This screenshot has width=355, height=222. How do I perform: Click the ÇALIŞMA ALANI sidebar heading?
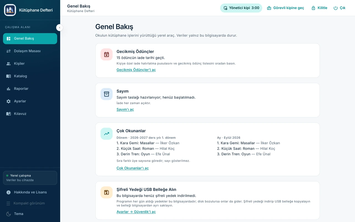[x=18, y=27]
